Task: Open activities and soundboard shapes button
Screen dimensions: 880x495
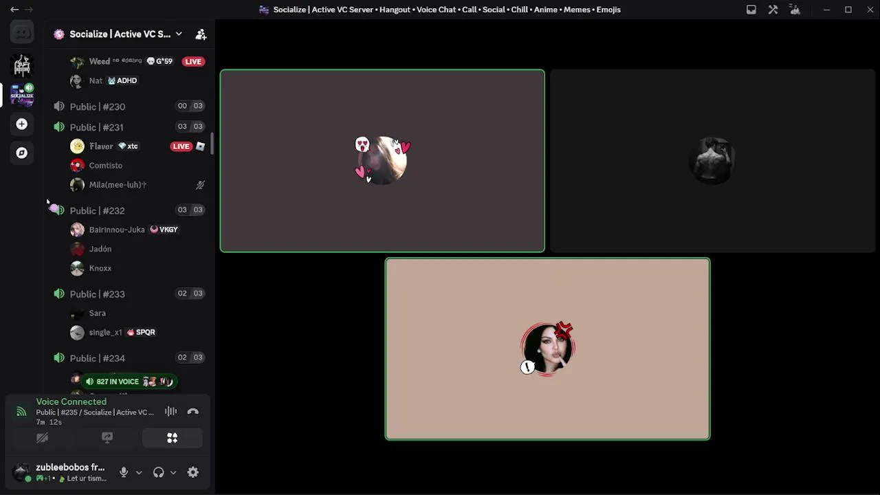Action: pos(172,438)
